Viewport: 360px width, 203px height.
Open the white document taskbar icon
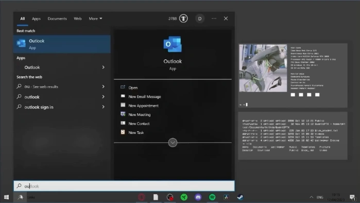pos(156,197)
